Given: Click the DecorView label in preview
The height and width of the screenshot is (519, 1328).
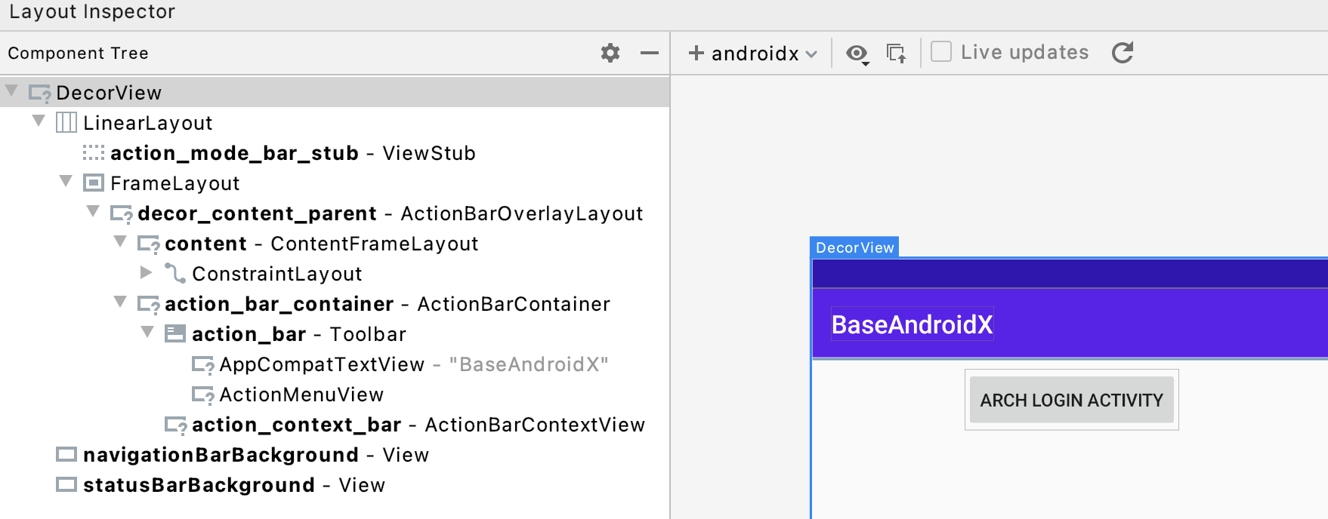Looking at the screenshot, I should click(x=854, y=247).
